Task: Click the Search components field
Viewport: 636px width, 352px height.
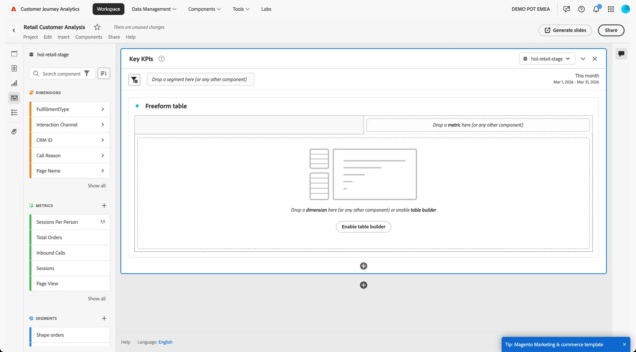Action: (61, 73)
